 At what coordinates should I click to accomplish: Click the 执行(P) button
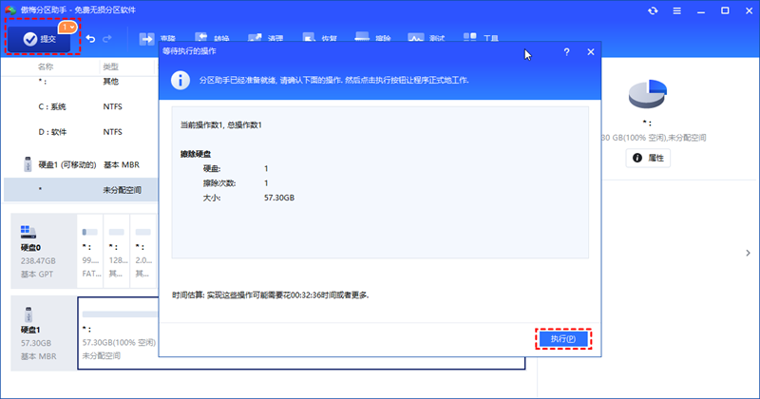[x=563, y=339]
